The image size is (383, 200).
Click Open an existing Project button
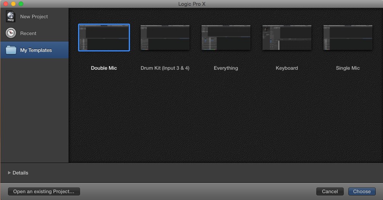(x=44, y=192)
